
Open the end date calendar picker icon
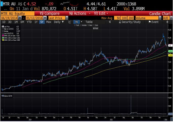tap(45, 18)
